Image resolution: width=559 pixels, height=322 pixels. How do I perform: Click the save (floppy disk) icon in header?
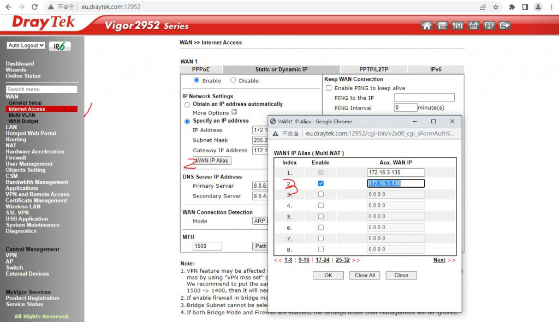473,25
